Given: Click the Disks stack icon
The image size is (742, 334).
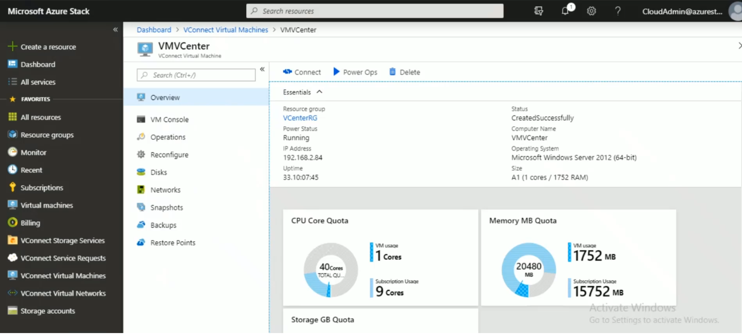Looking at the screenshot, I should [x=141, y=172].
